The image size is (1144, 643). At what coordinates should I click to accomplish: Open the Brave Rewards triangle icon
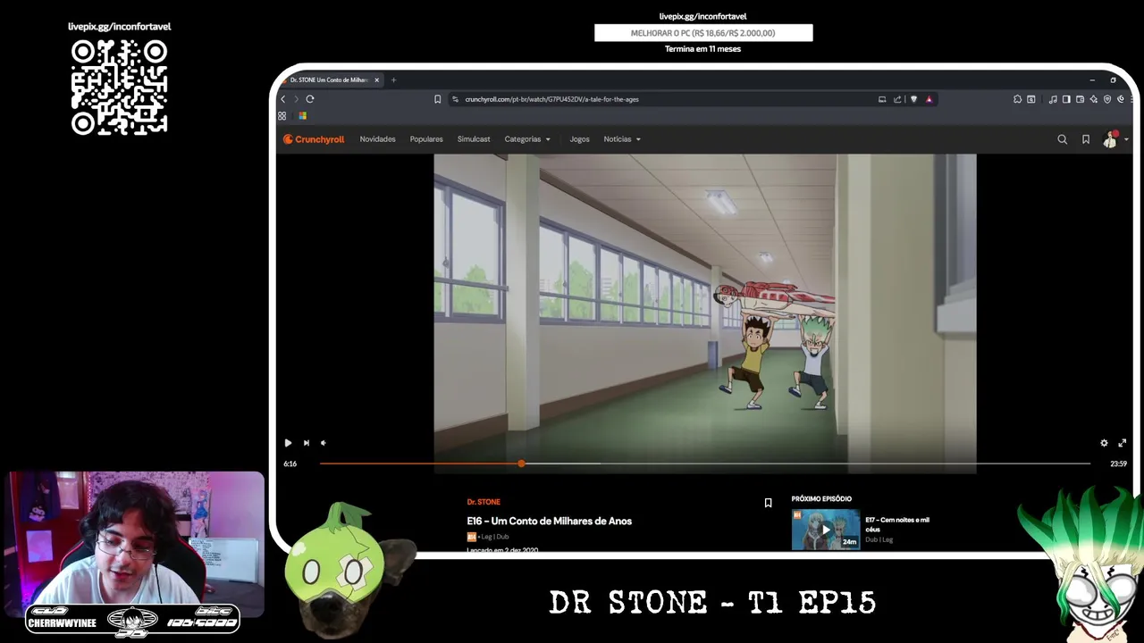pyautogui.click(x=929, y=99)
